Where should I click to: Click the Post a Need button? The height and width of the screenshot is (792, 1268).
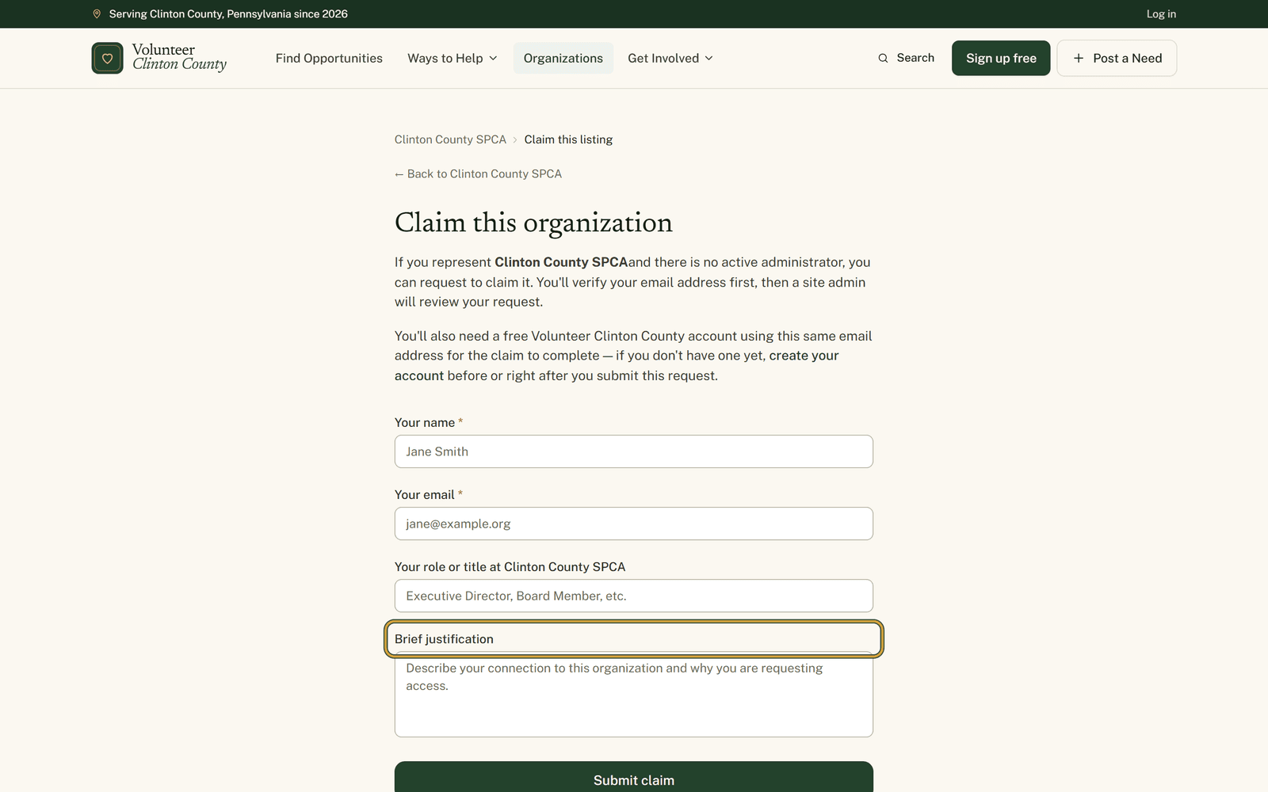coord(1117,58)
